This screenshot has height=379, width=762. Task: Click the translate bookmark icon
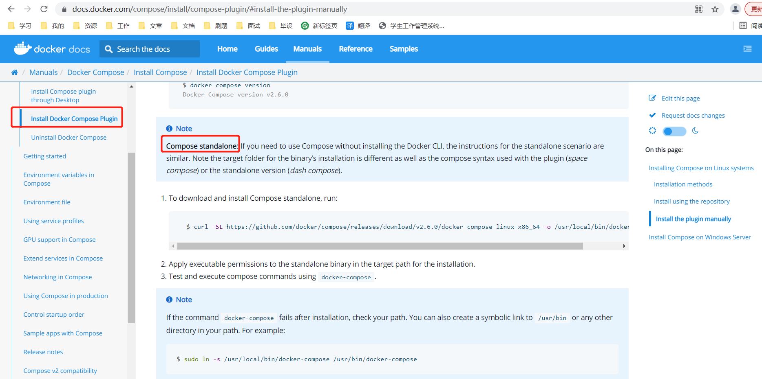click(350, 26)
